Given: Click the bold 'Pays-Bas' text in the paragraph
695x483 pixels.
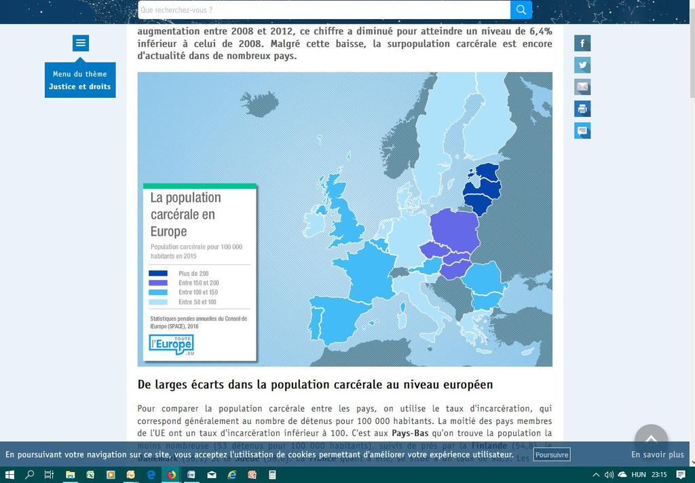Looking at the screenshot, I should click(x=410, y=433).
